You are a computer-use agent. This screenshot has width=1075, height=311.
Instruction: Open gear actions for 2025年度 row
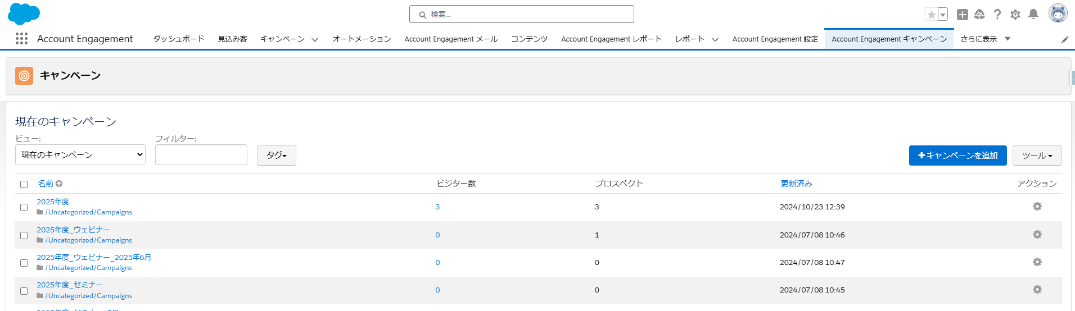pos(1037,207)
